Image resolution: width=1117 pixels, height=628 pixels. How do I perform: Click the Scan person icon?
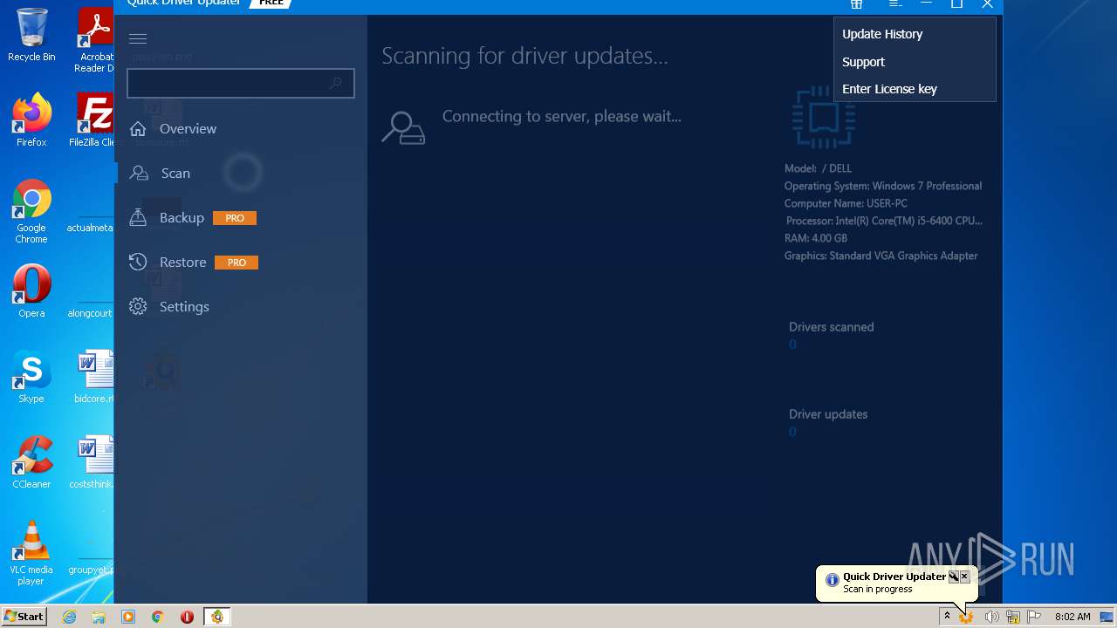point(138,173)
